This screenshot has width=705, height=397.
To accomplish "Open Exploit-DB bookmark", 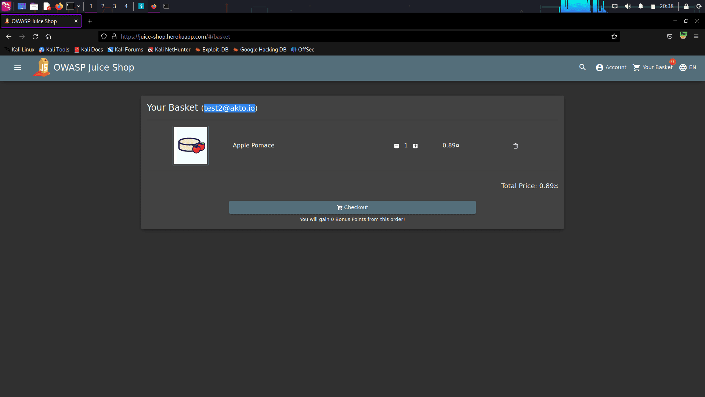I will pyautogui.click(x=212, y=50).
